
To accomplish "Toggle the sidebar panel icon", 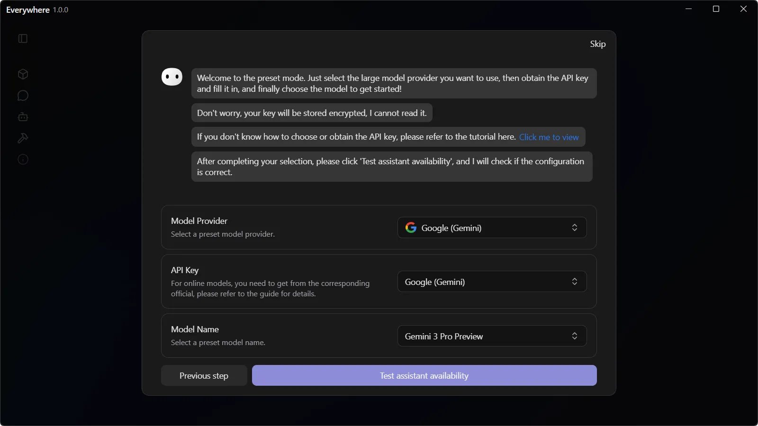I will point(23,38).
